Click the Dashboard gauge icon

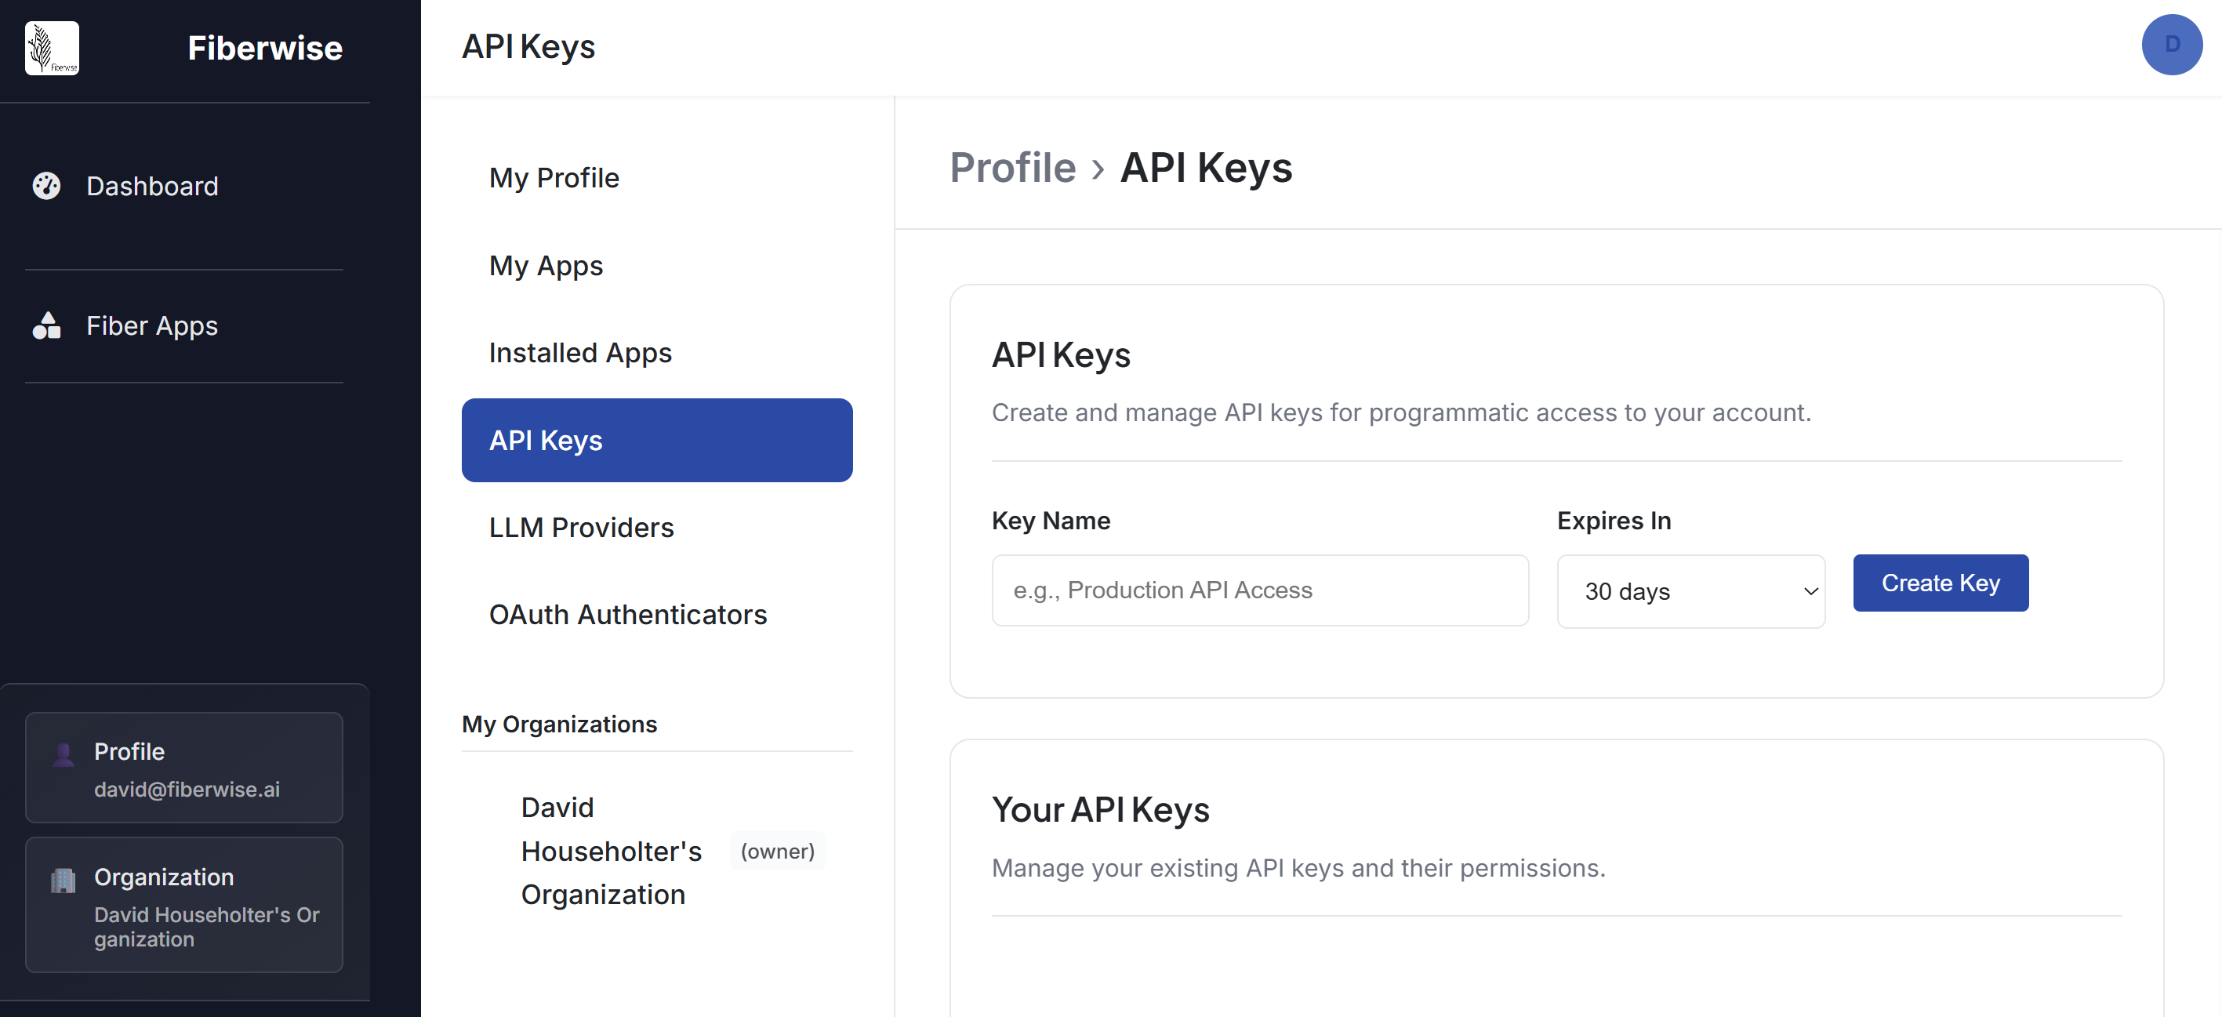(46, 186)
